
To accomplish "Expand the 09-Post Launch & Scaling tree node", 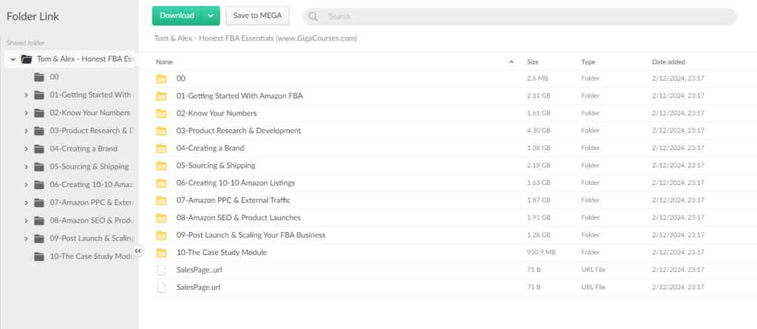I will pyautogui.click(x=27, y=239).
